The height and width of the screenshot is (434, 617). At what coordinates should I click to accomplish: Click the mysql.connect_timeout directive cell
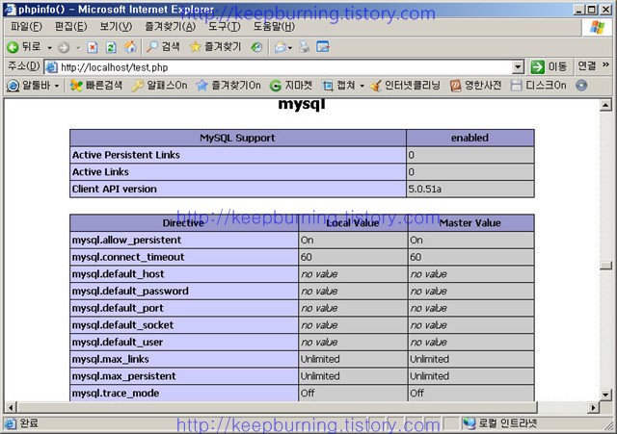pos(184,257)
